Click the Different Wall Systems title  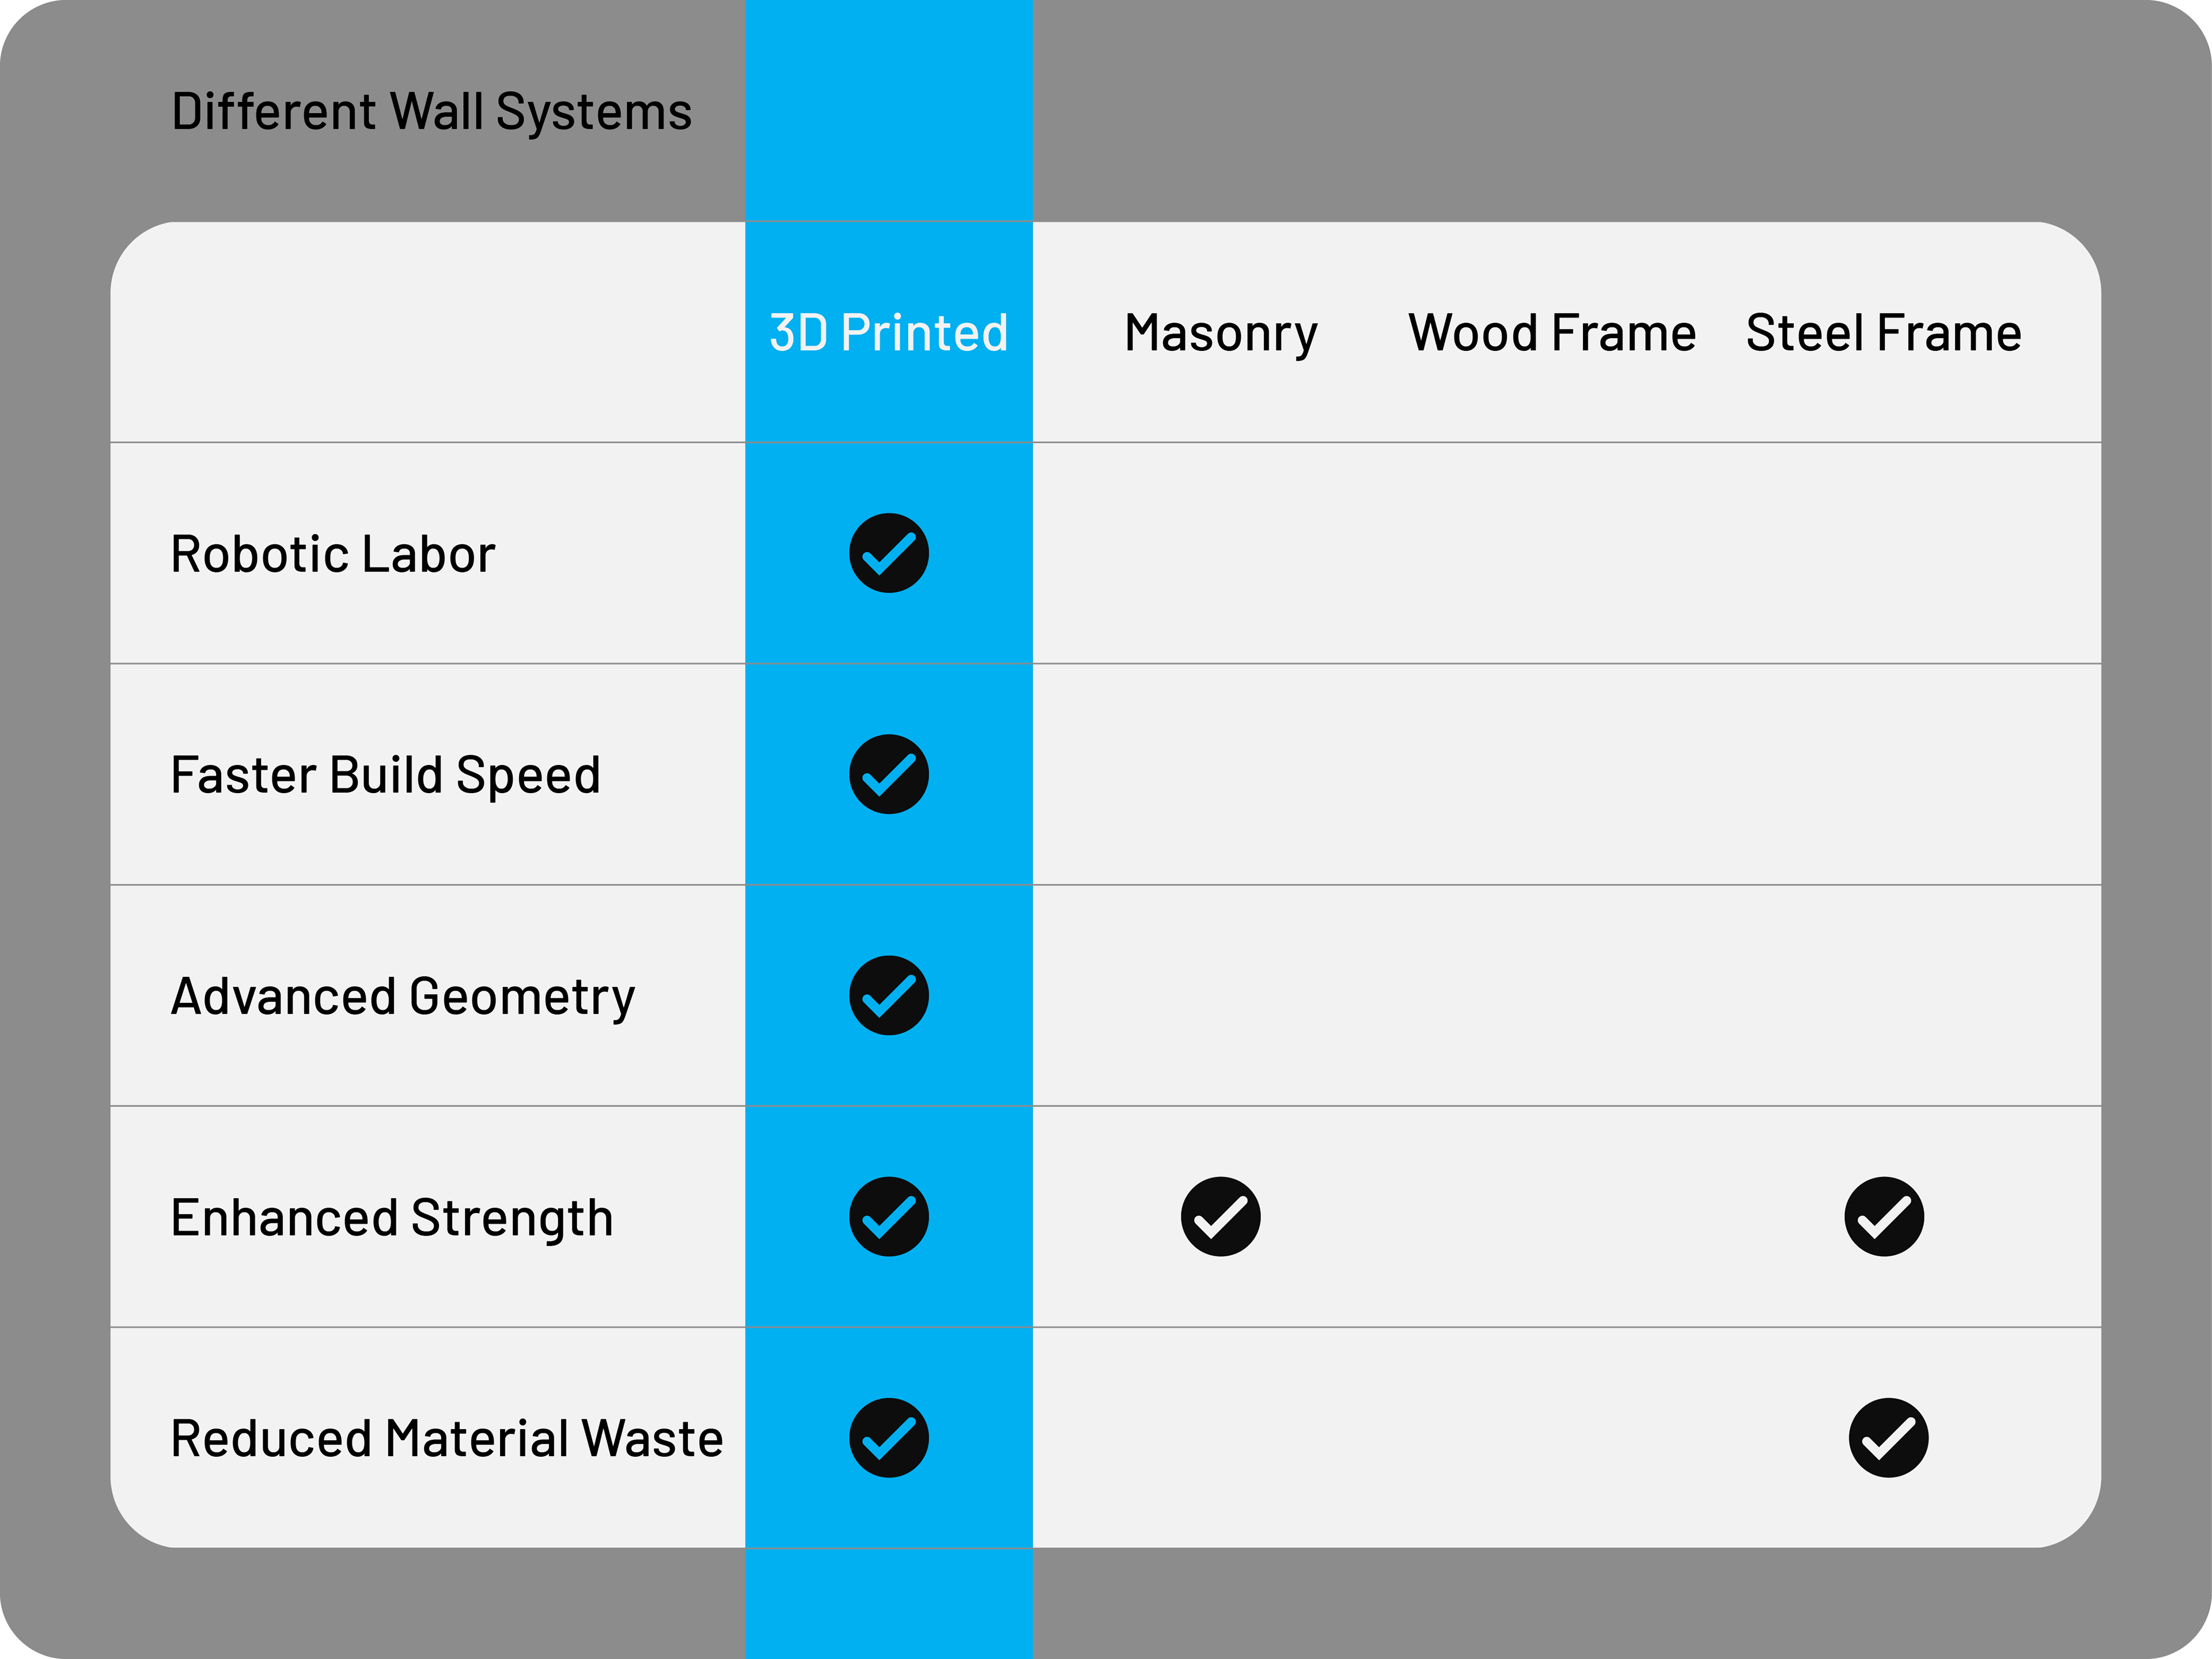click(x=431, y=111)
